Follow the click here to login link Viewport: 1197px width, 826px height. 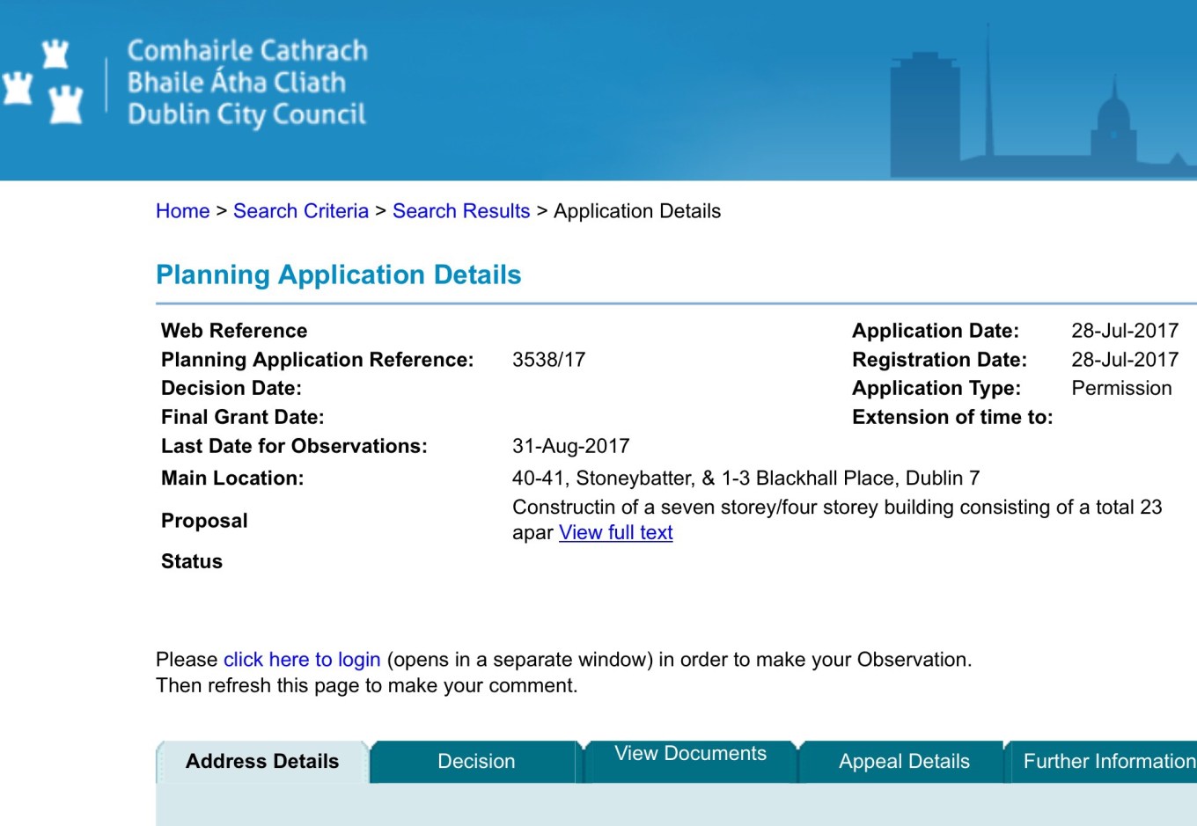[x=301, y=660]
